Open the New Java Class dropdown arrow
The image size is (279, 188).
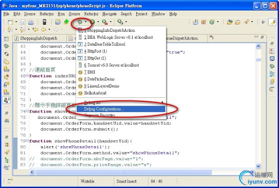point(218,22)
